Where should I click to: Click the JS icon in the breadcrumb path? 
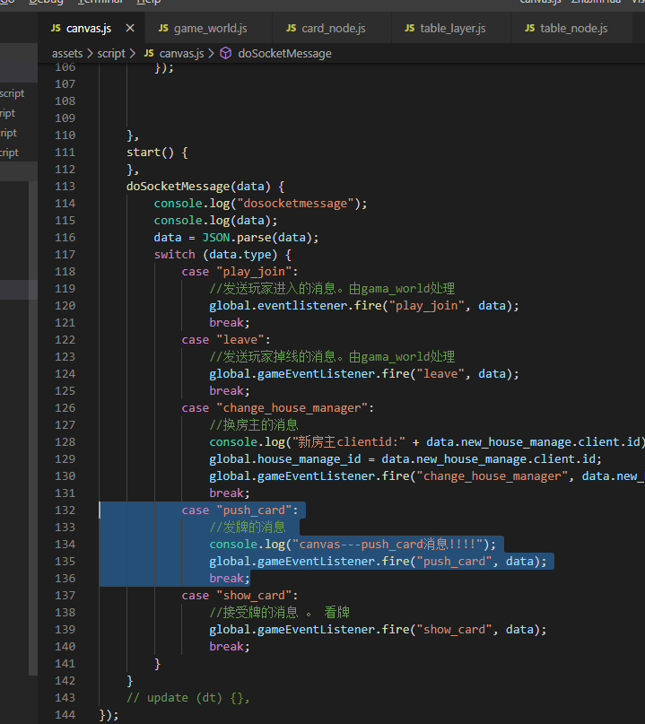pyautogui.click(x=149, y=54)
